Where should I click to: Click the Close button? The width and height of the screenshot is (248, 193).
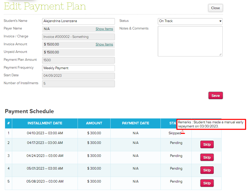pyautogui.click(x=215, y=8)
